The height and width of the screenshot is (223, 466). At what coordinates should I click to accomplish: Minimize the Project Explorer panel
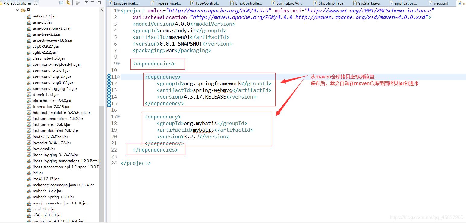93,2
